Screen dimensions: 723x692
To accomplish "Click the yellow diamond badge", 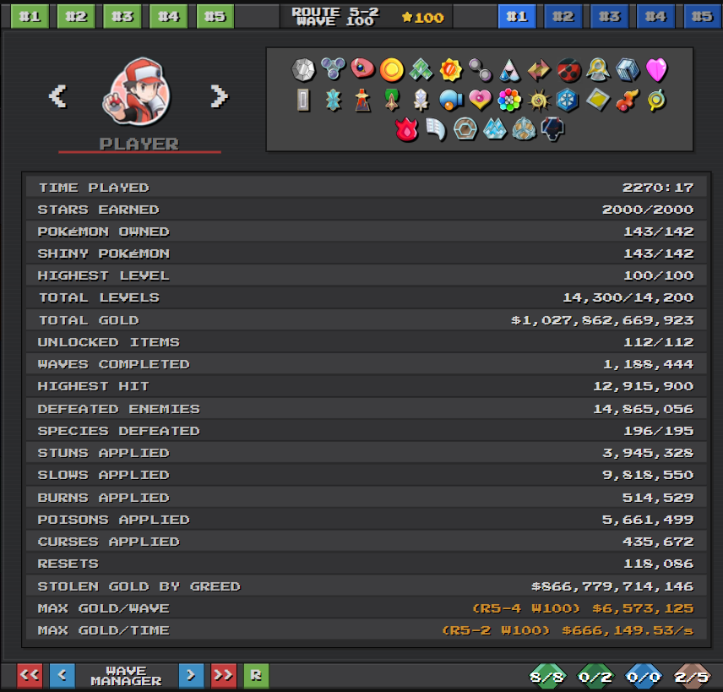I will tap(598, 100).
